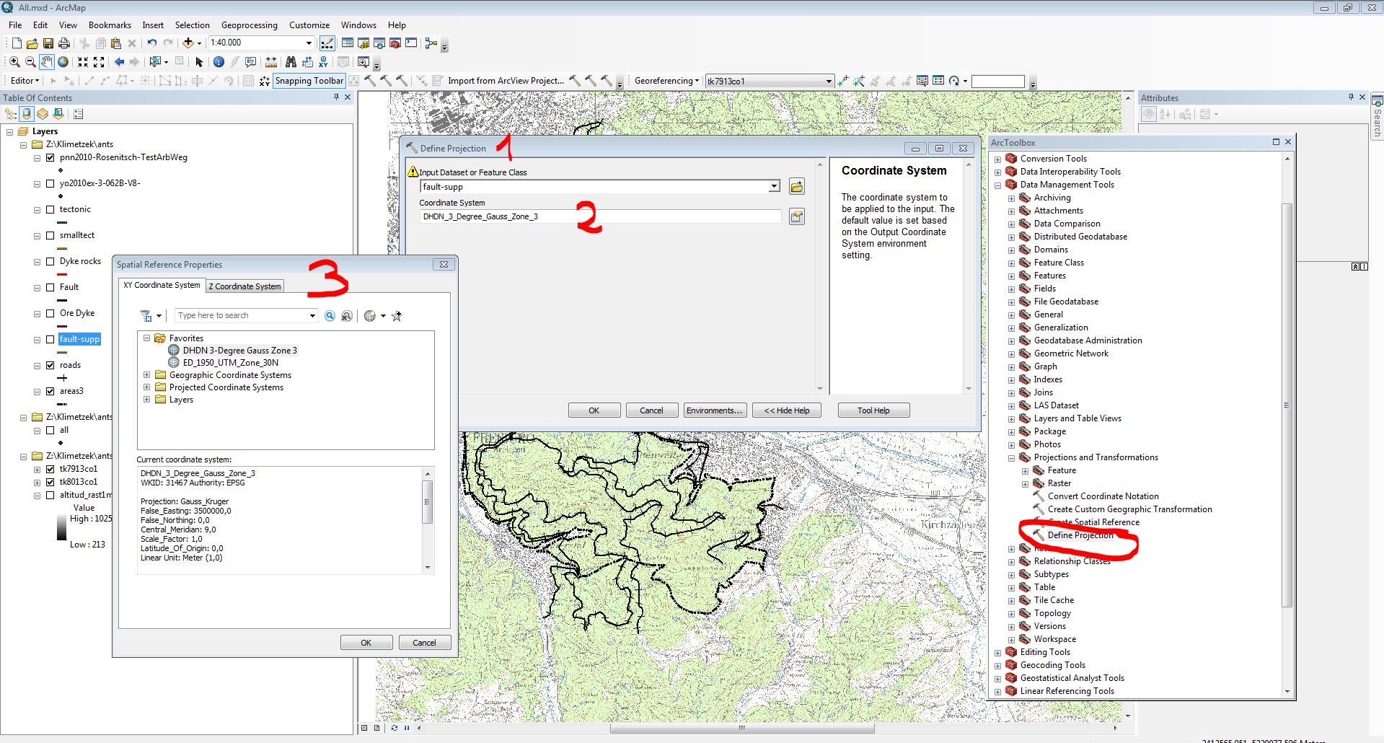Activate the Pan hand tool
The image size is (1384, 743).
coord(47,62)
